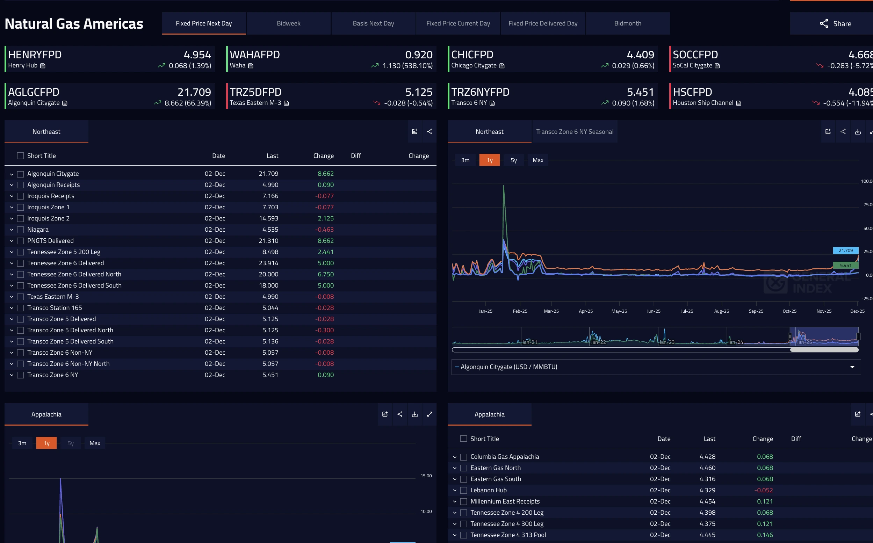Screen dimensions: 873x543
Task: Check the Algonquin Citygate row checkbox
Action: pos(21,174)
